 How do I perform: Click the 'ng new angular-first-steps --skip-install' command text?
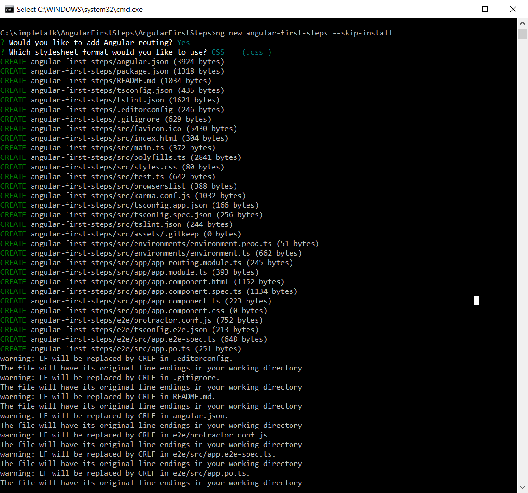point(304,33)
